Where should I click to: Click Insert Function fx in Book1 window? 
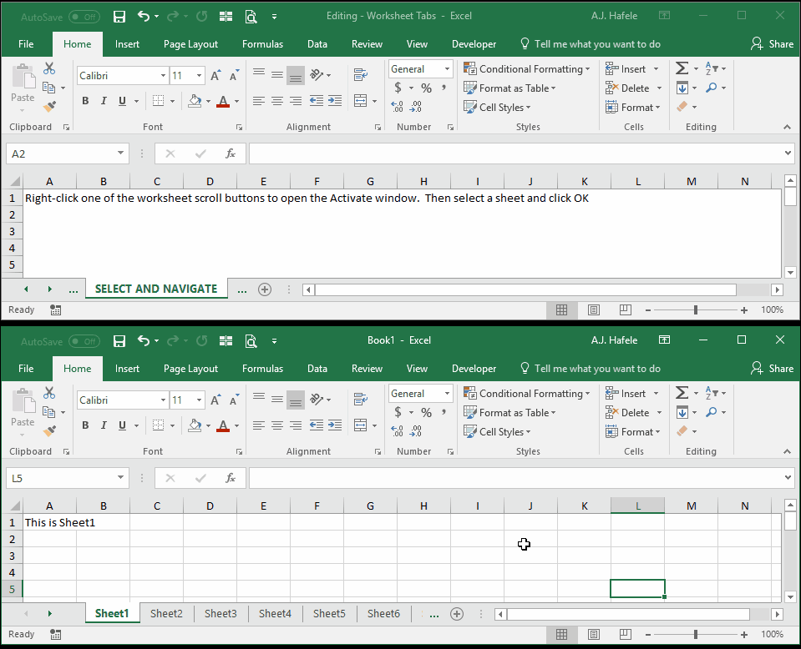pos(231,478)
